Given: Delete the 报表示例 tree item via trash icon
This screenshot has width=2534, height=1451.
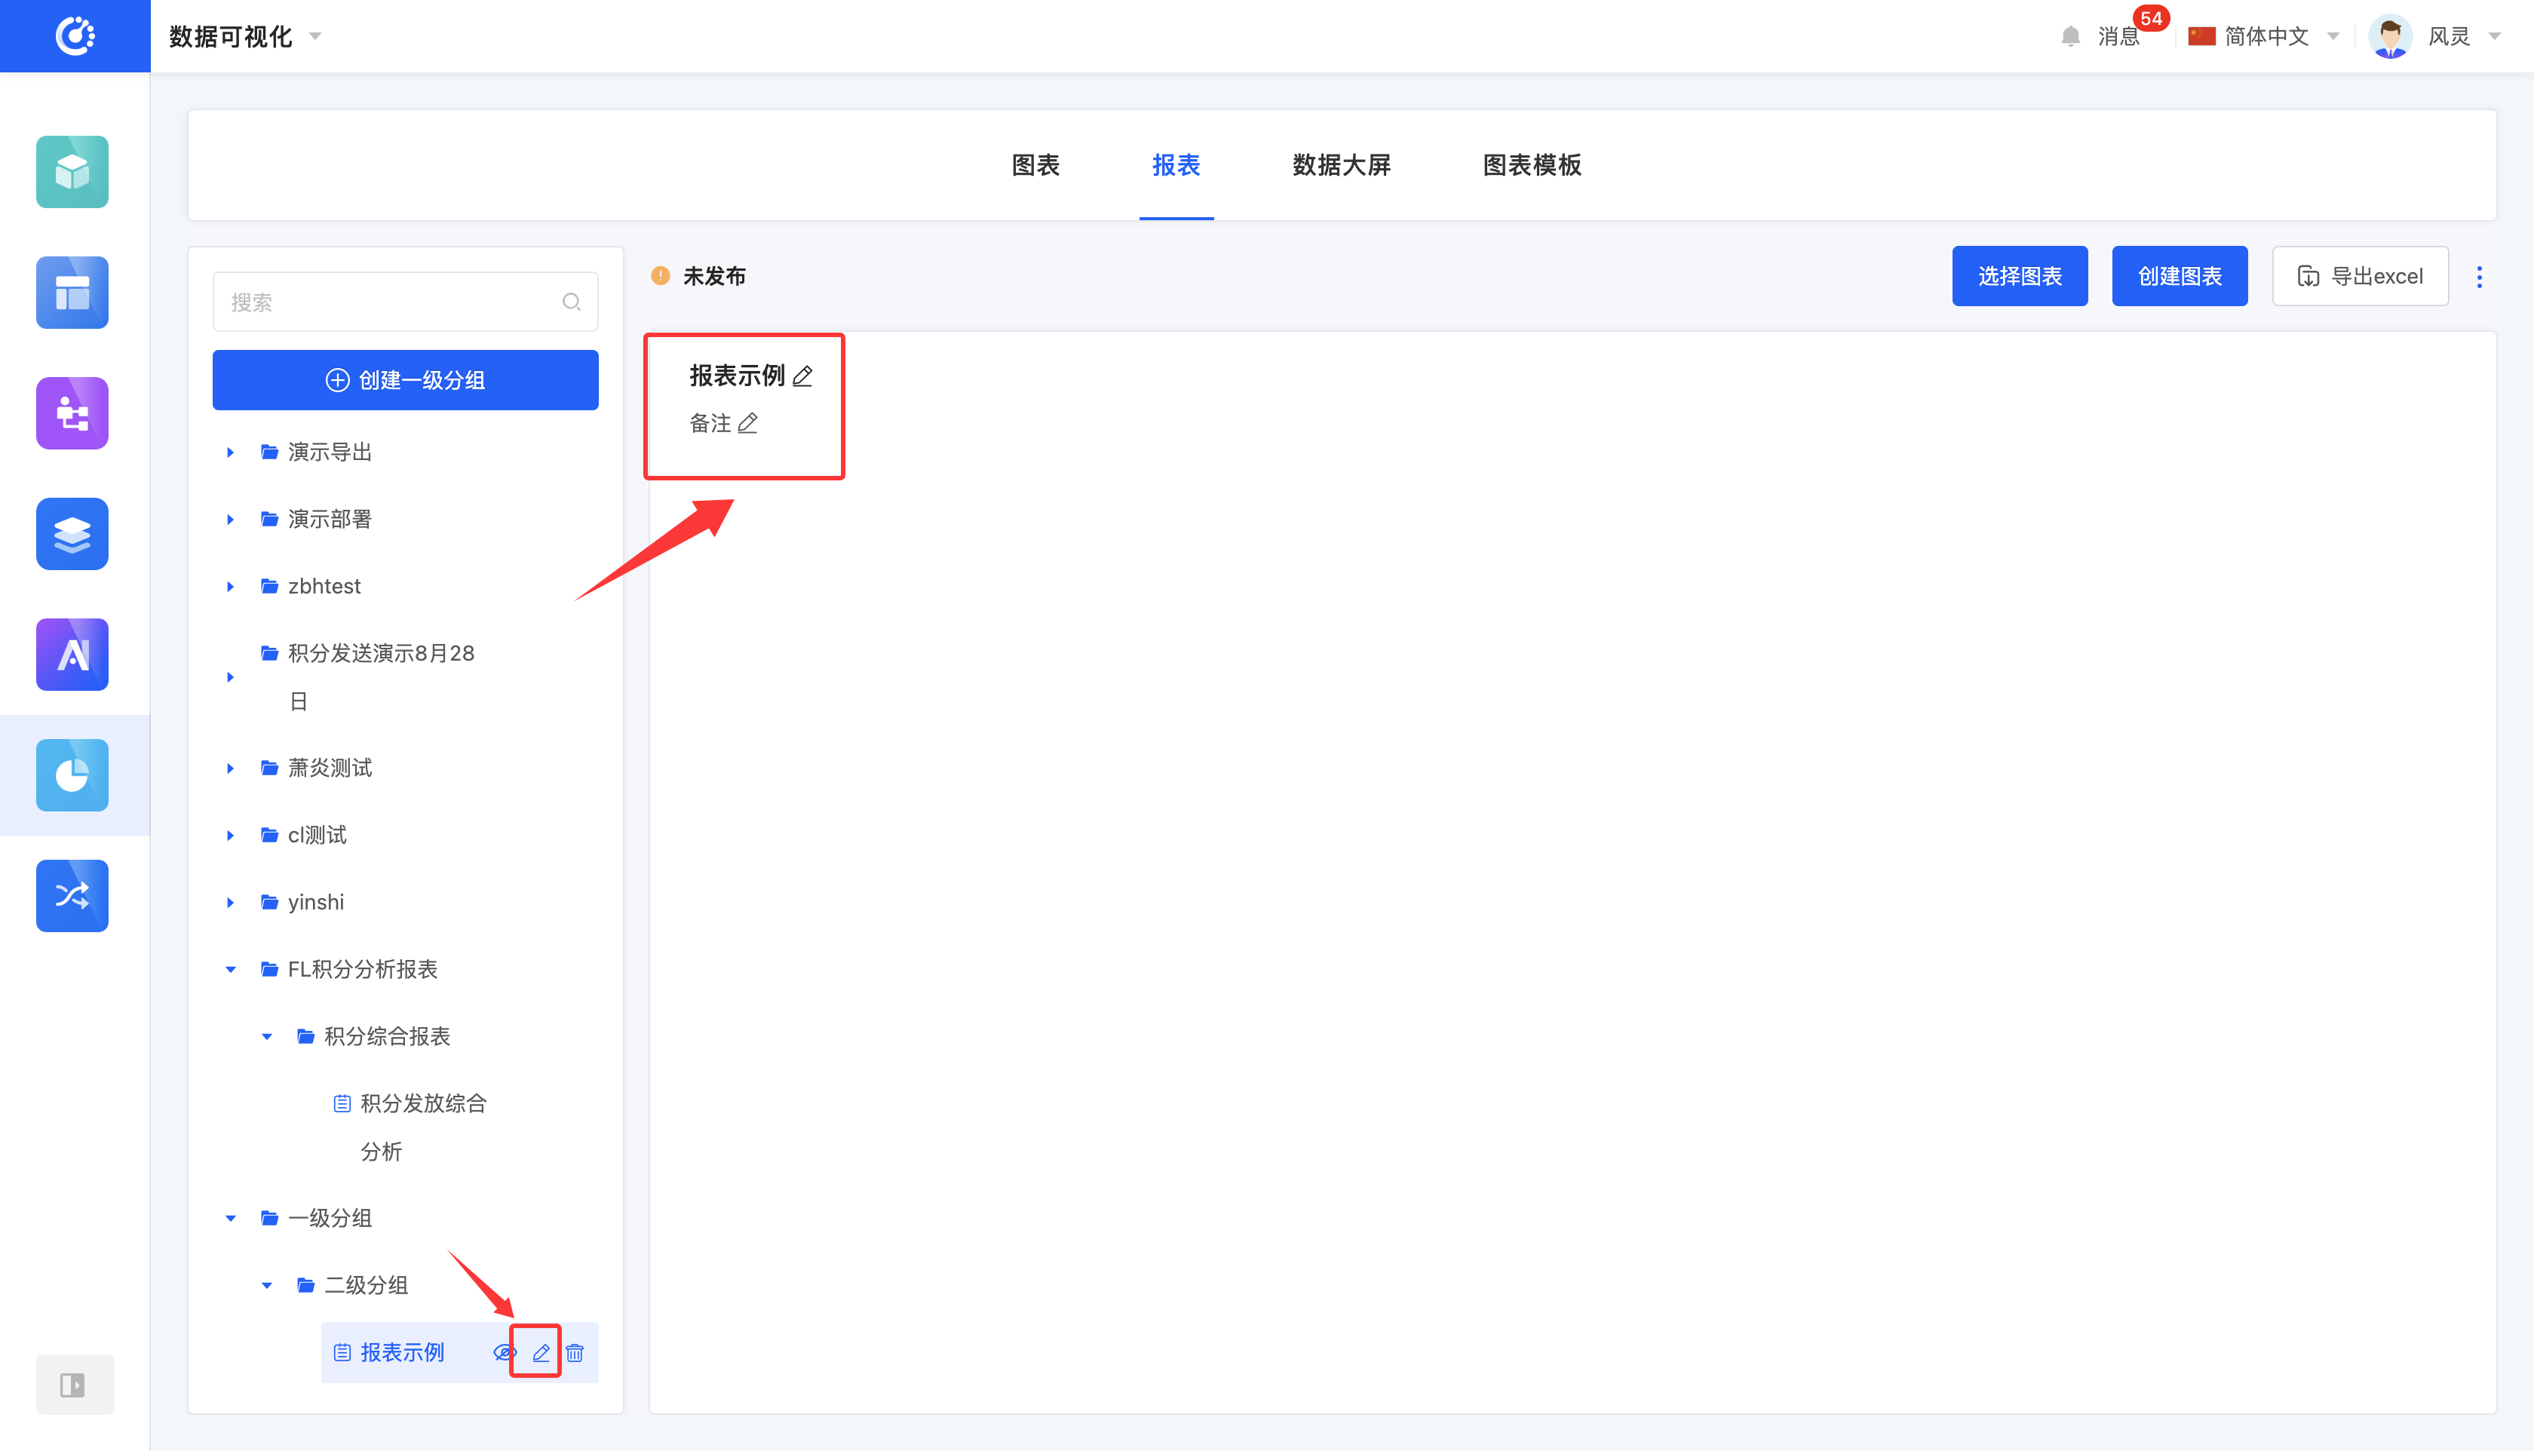Looking at the screenshot, I should click(x=575, y=1352).
